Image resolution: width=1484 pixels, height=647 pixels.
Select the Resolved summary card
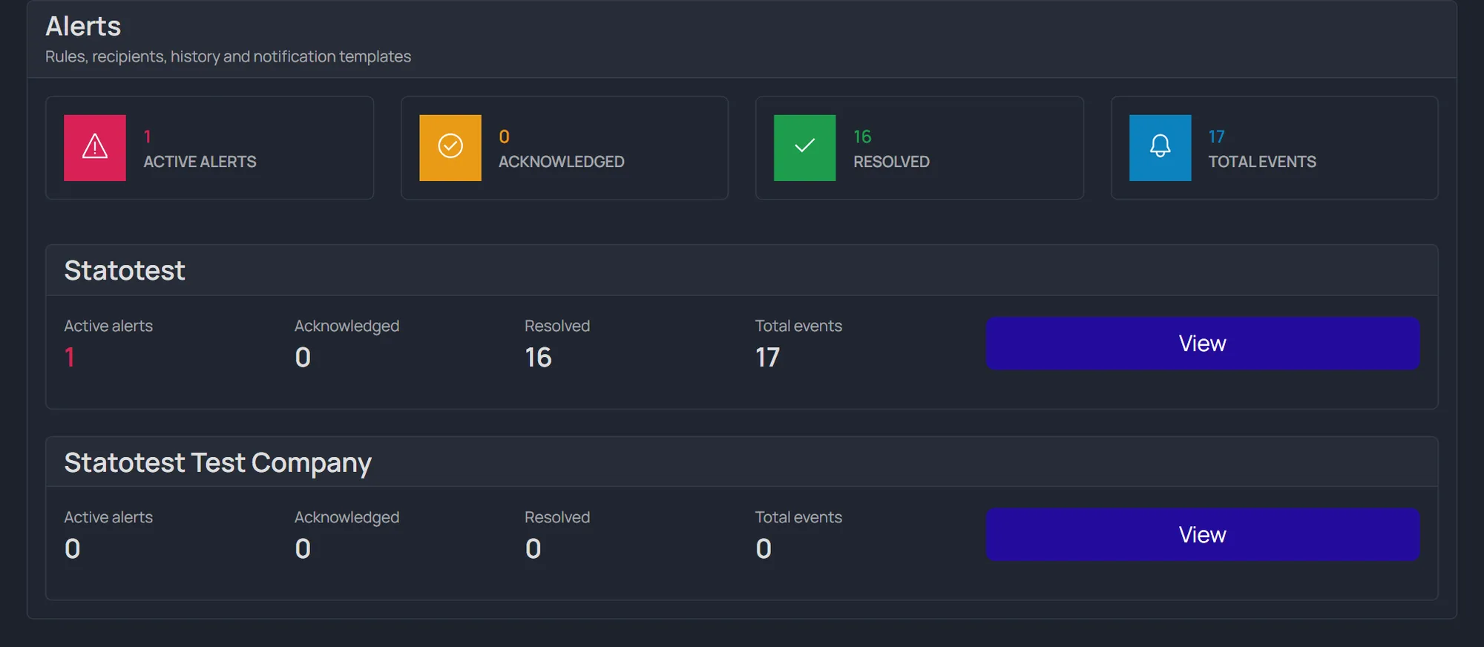coord(919,148)
